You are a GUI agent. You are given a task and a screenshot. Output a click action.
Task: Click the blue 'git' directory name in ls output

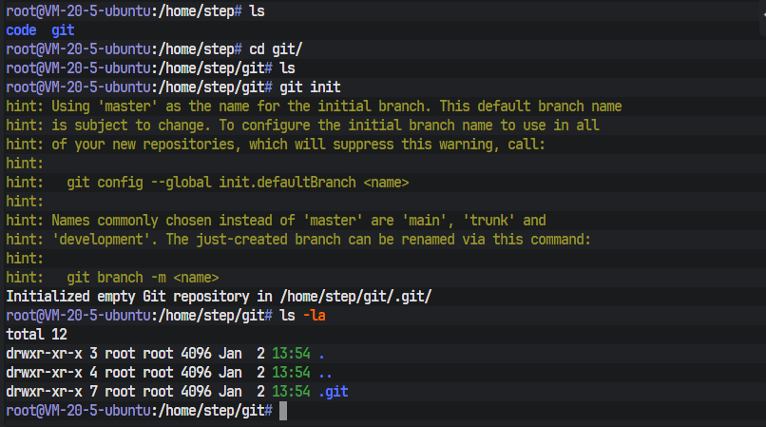pyautogui.click(x=63, y=30)
